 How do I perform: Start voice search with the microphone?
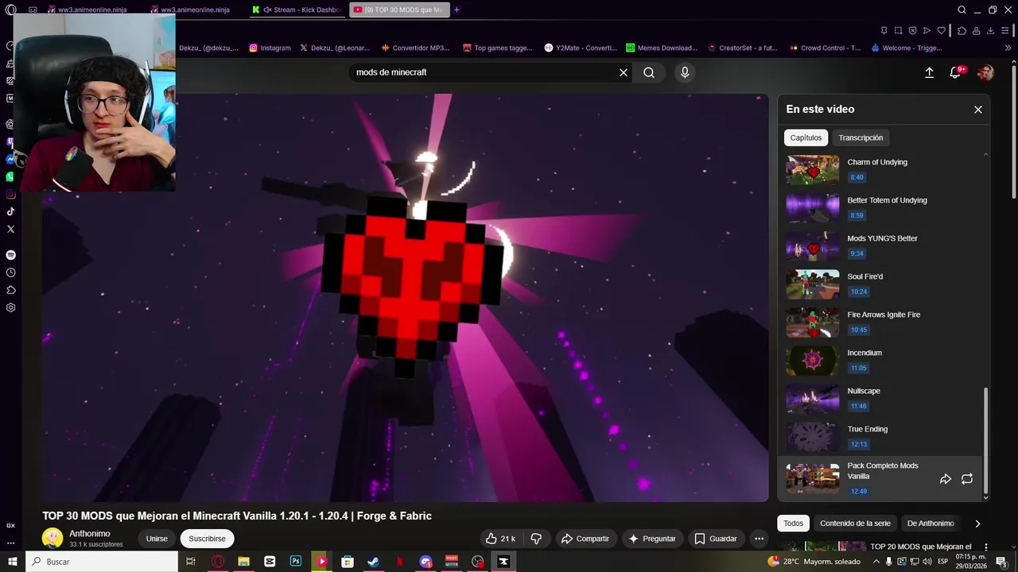coord(685,72)
